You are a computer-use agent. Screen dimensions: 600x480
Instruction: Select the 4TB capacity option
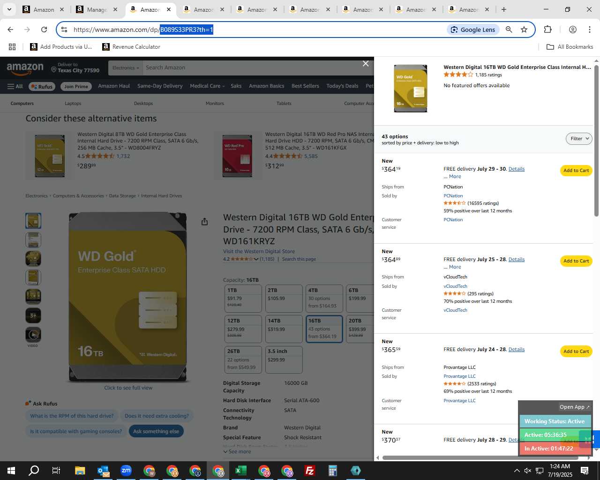[x=324, y=299]
